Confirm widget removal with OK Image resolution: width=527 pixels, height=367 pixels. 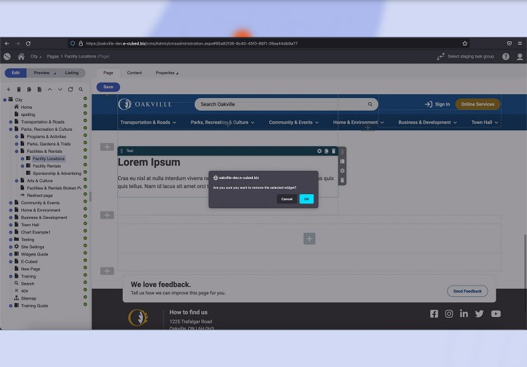point(306,199)
